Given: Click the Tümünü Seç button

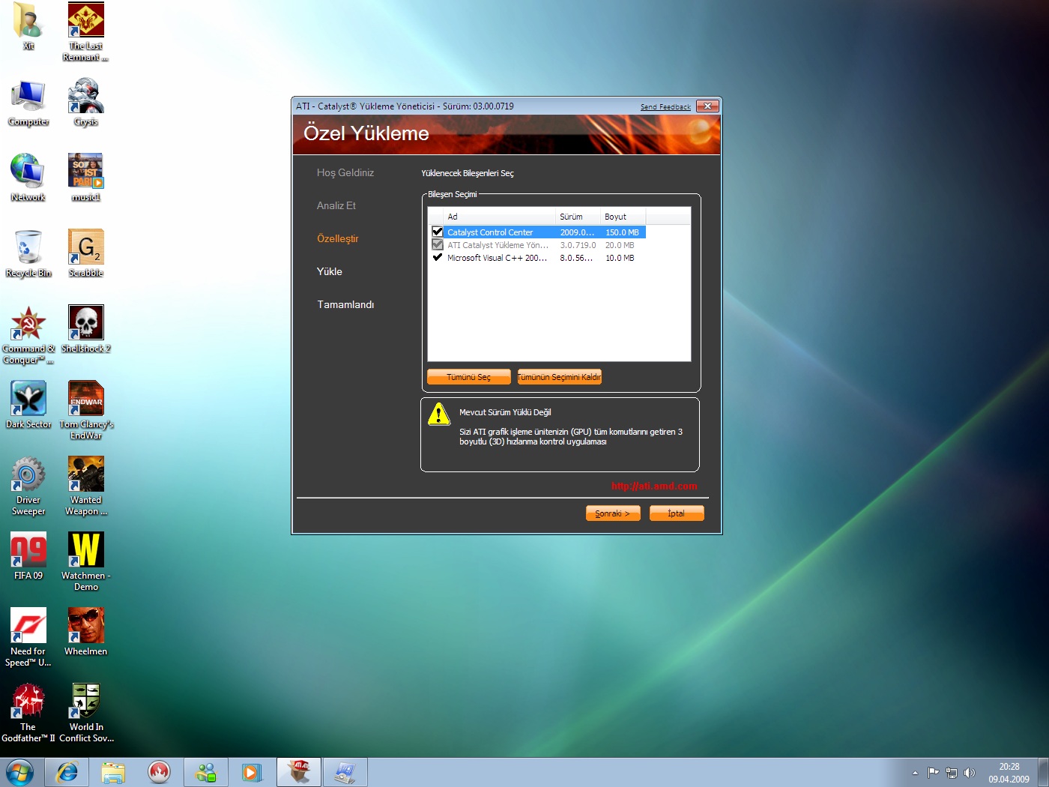Looking at the screenshot, I should tap(469, 377).
